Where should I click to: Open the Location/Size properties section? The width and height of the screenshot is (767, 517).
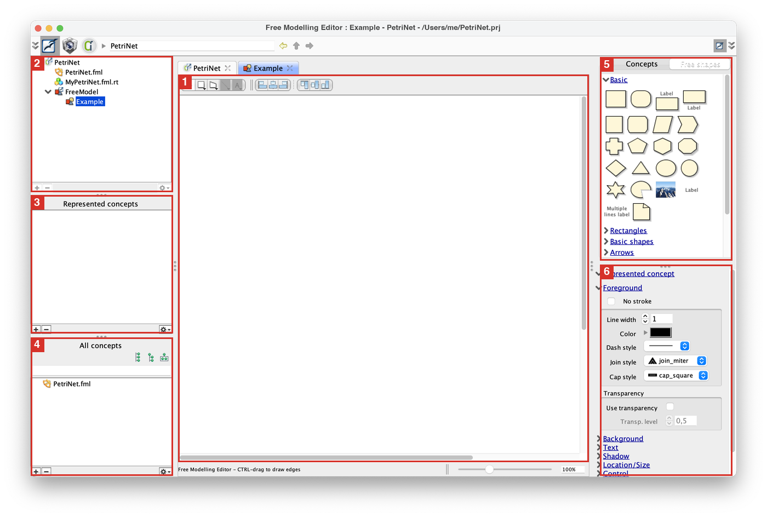626,465
